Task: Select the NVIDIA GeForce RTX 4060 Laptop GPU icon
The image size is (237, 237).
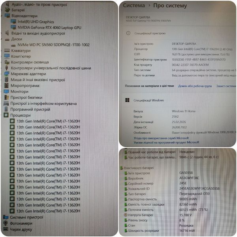Action: 13,27
